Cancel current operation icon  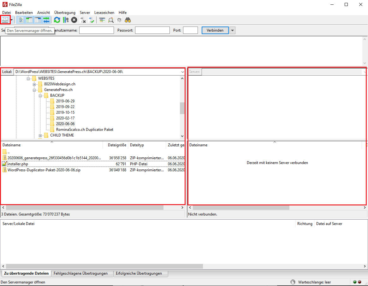(74, 20)
